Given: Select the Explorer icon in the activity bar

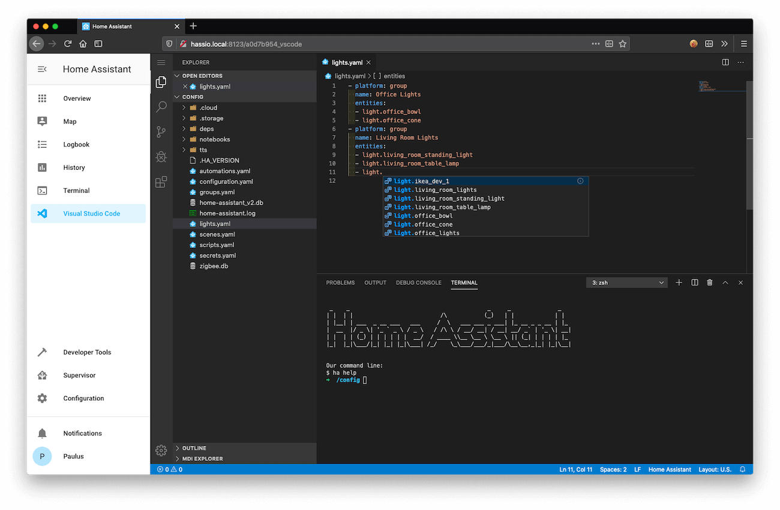Looking at the screenshot, I should [161, 82].
